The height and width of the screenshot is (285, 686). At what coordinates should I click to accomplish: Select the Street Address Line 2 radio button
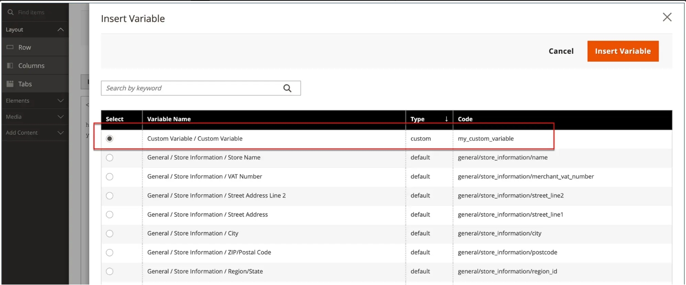pos(109,196)
